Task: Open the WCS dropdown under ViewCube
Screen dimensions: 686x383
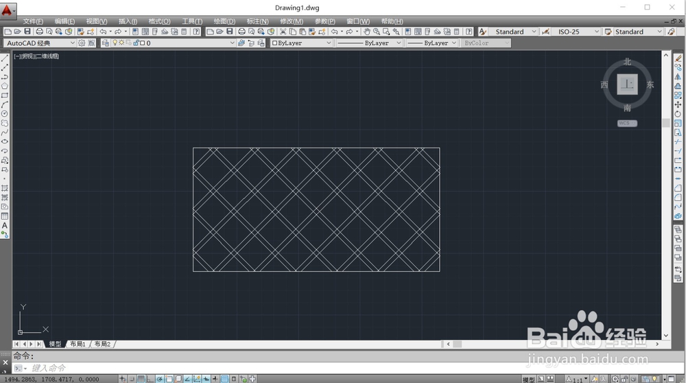Action: tap(628, 123)
